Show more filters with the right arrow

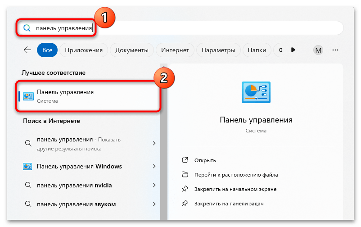(293, 50)
